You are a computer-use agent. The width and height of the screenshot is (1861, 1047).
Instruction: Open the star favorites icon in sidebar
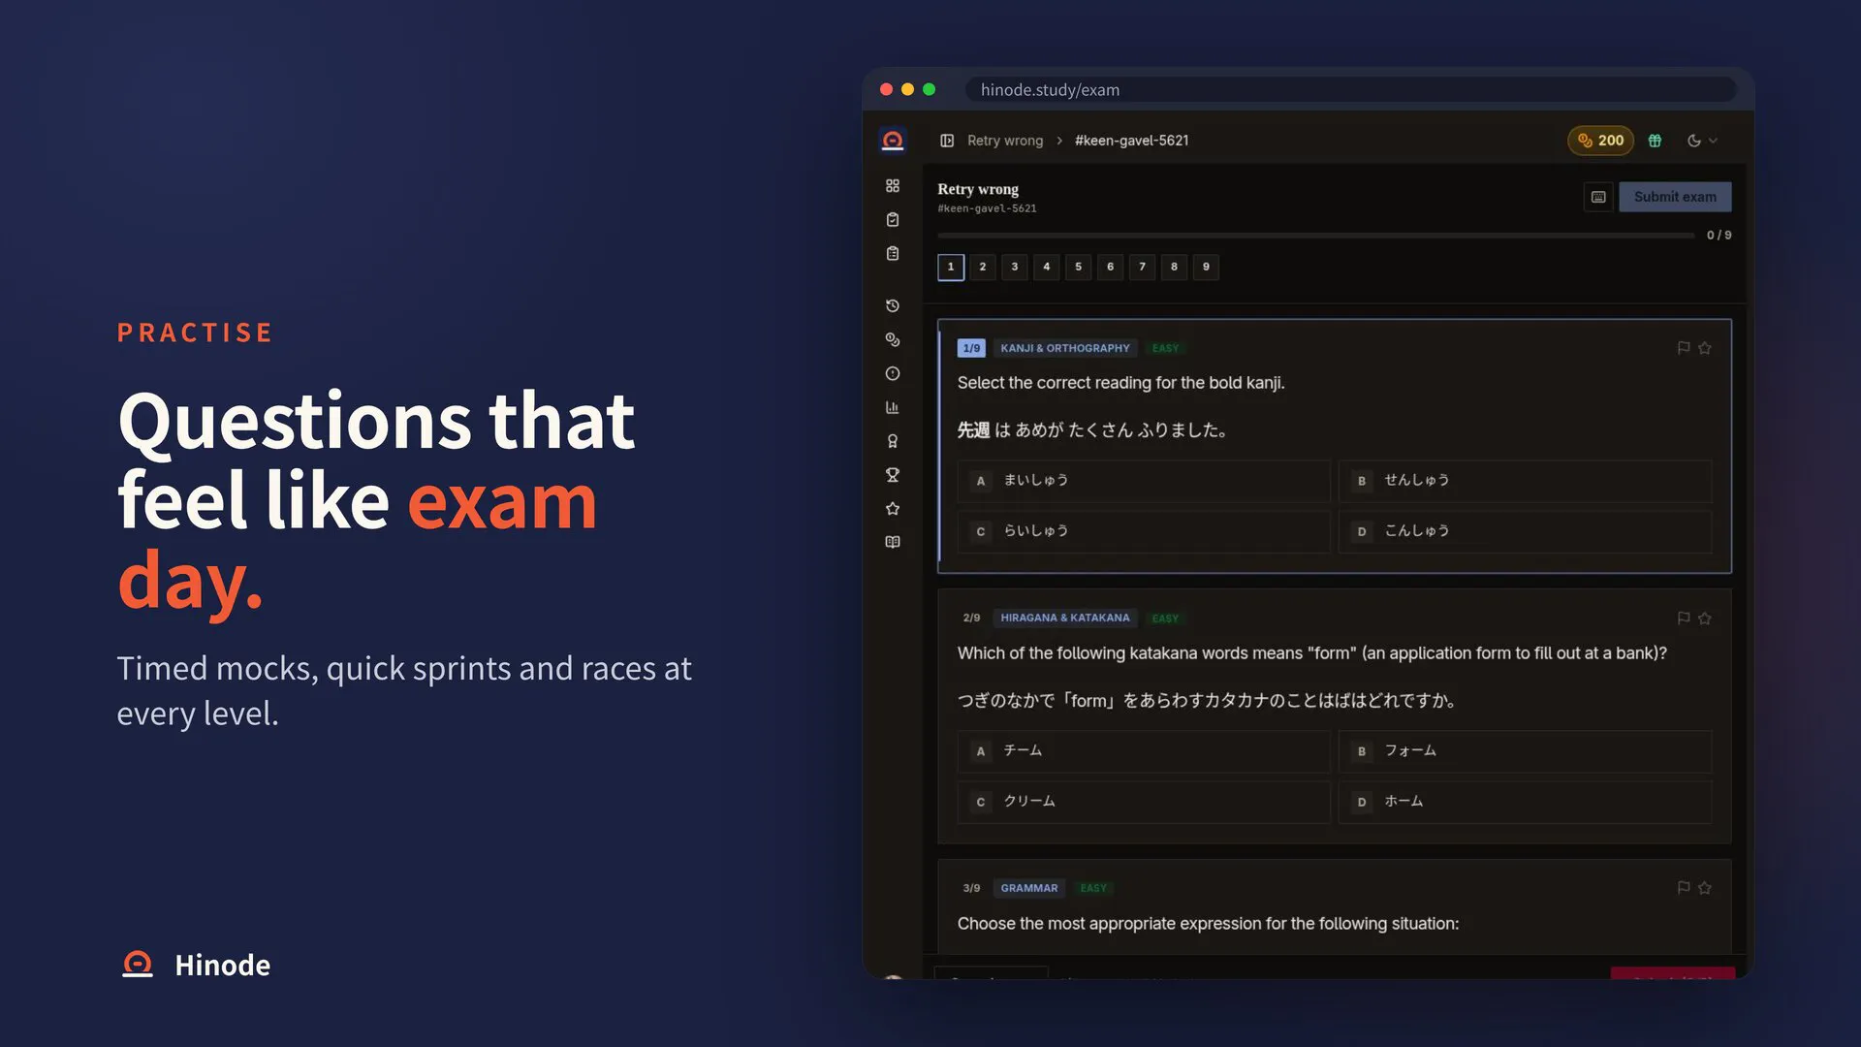pos(893,508)
